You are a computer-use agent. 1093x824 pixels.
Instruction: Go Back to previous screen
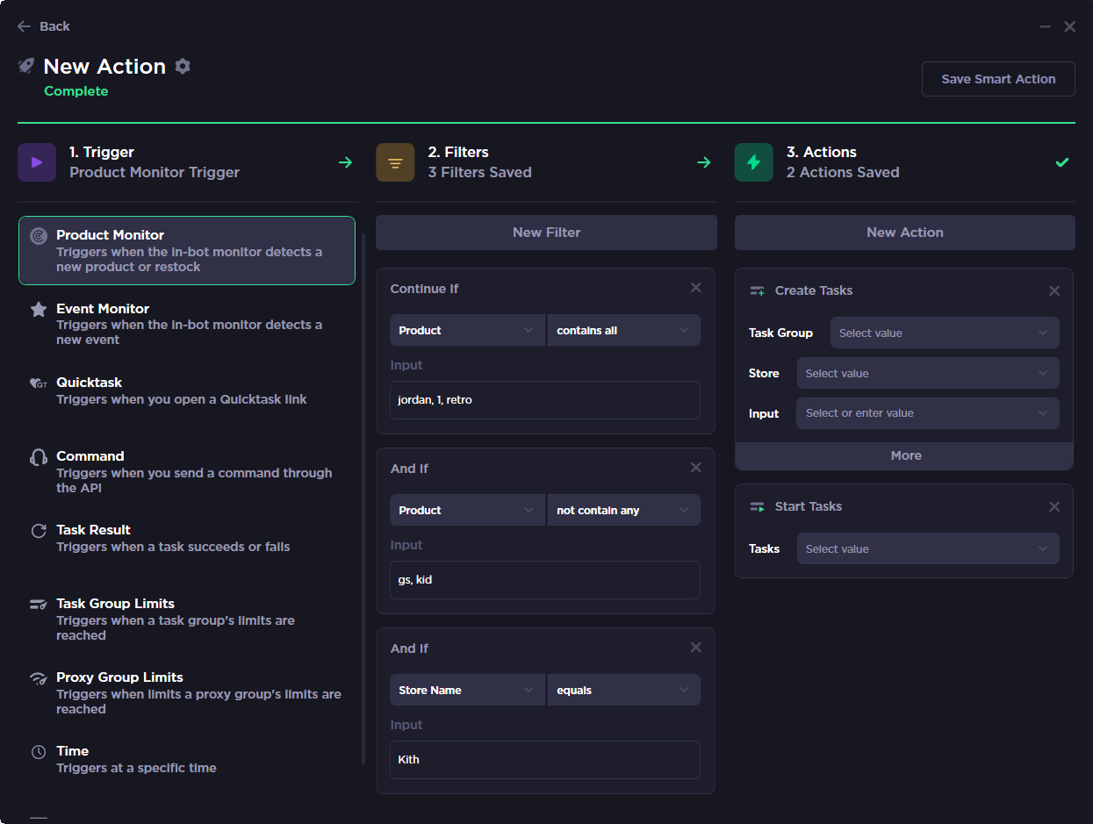pos(44,26)
